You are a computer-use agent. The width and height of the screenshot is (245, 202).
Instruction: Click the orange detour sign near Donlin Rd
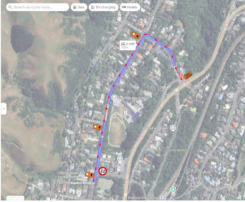click(98, 127)
